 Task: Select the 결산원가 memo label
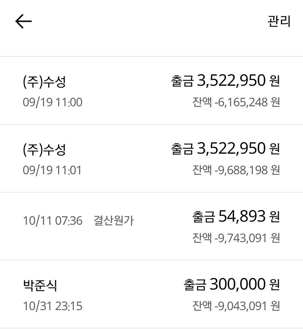coord(114,221)
